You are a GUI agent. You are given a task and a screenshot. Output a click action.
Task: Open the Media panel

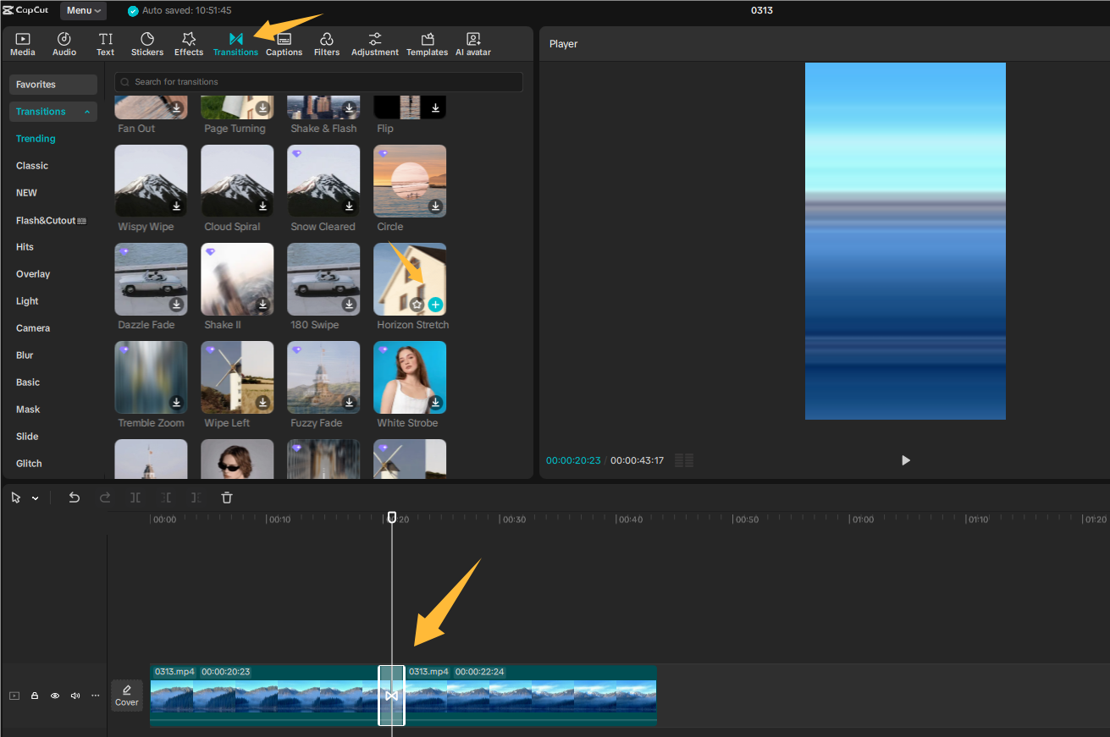22,43
